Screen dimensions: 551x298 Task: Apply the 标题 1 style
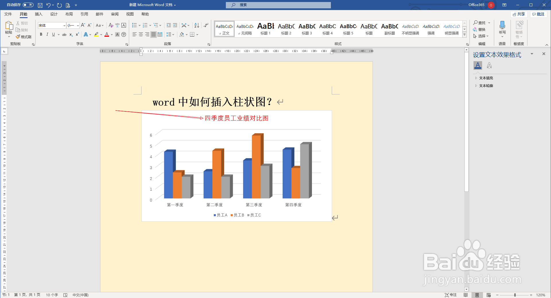point(265,29)
